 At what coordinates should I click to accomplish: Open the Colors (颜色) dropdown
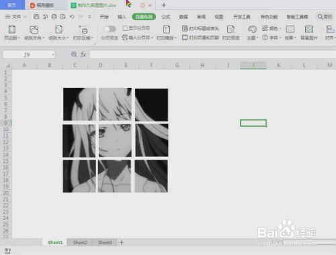click(271, 28)
